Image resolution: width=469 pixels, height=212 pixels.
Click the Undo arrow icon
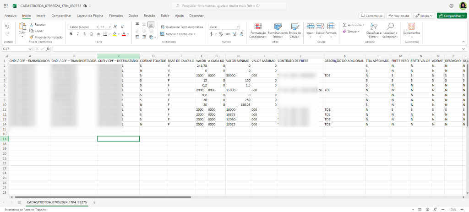click(x=7, y=27)
